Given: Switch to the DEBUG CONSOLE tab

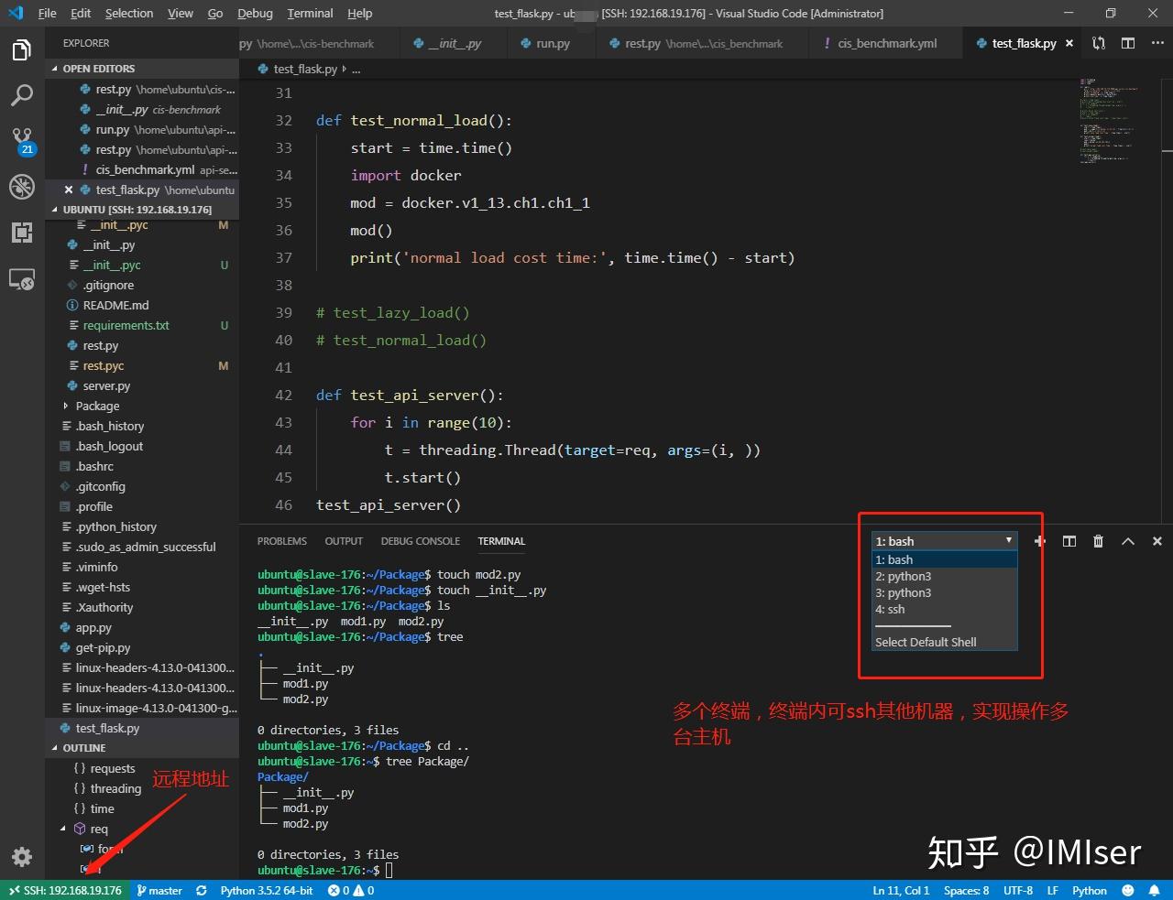Looking at the screenshot, I should pyautogui.click(x=420, y=541).
